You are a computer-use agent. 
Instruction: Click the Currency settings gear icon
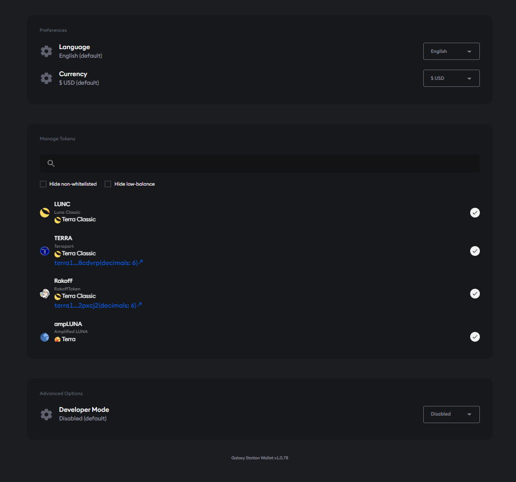(x=46, y=78)
